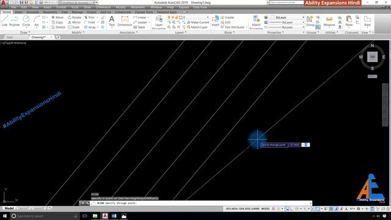
Task: Open the Dimension menu in menu bar
Action: (x=103, y=7)
